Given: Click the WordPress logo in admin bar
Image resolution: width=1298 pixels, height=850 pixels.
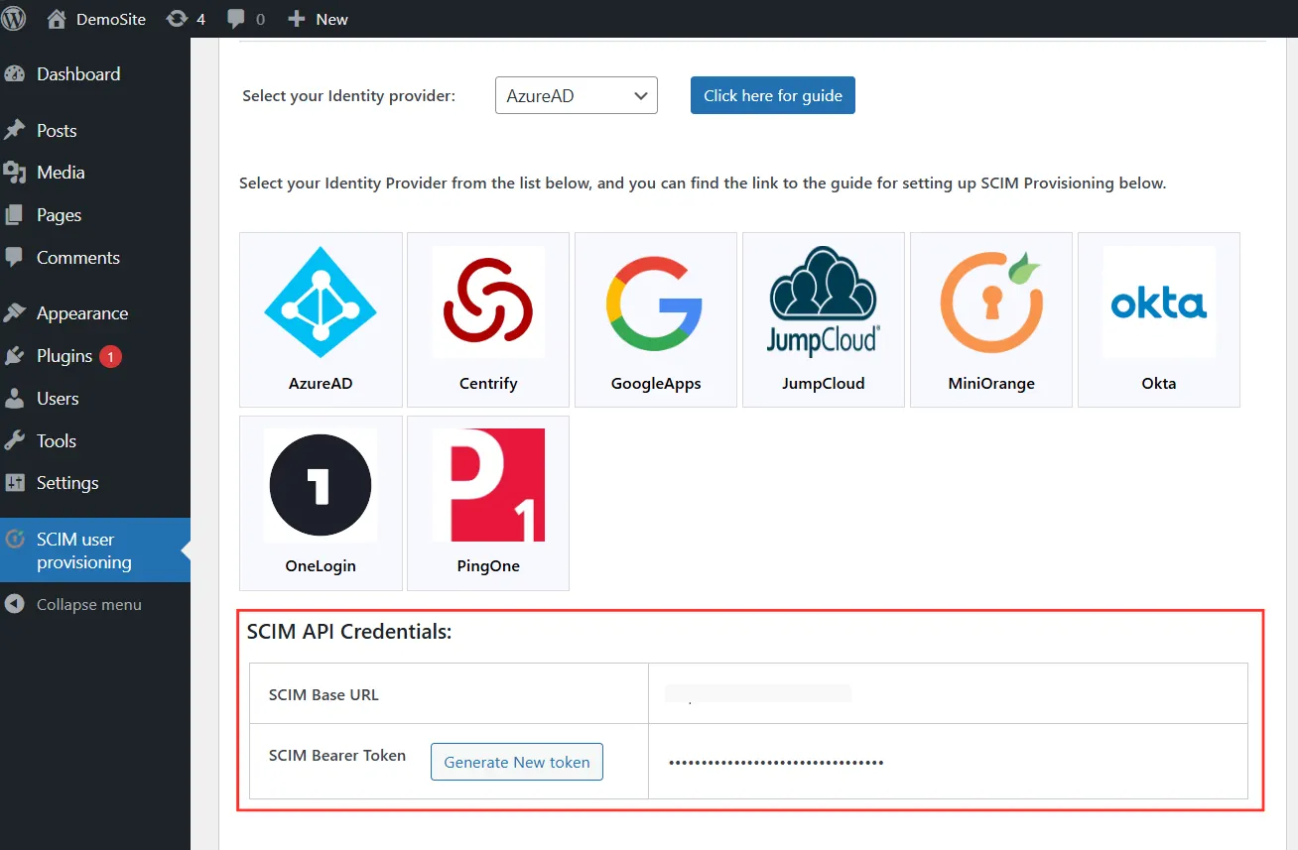Looking at the screenshot, I should pos(14,19).
